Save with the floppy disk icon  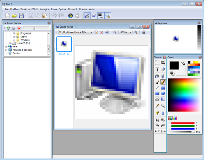[x=21, y=16]
